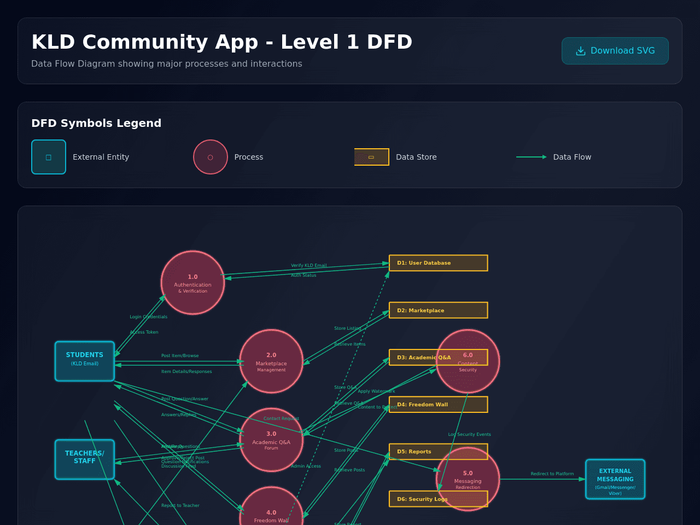700x525 pixels.
Task: Click the Data Flow arrow legend symbol
Action: click(x=532, y=157)
